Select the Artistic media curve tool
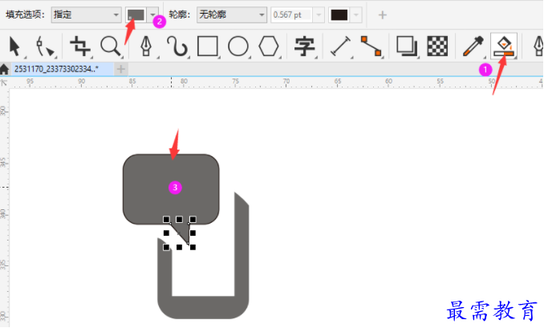The image size is (544, 336). click(x=177, y=47)
